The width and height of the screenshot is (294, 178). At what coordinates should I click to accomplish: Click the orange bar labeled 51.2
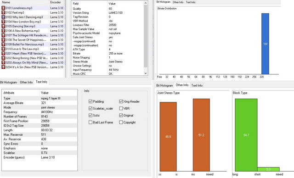click(x=201, y=135)
